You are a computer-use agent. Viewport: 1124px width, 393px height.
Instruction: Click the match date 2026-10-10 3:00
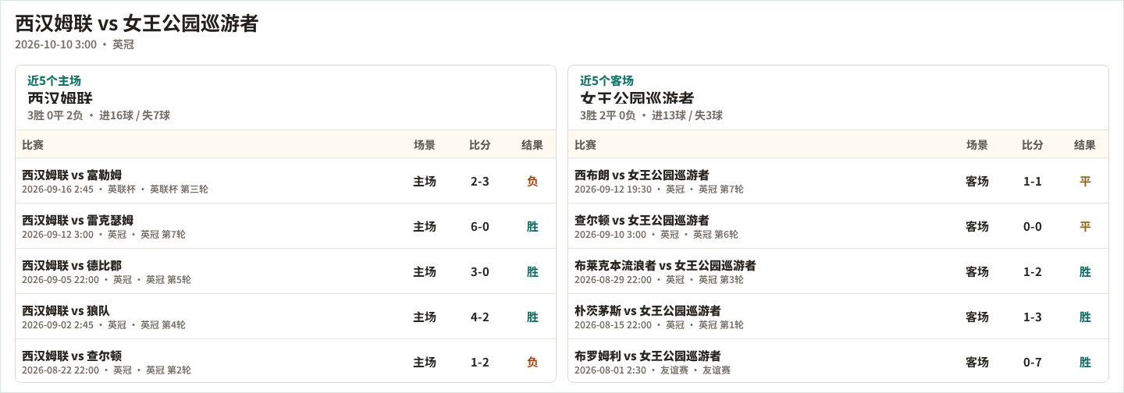[55, 44]
